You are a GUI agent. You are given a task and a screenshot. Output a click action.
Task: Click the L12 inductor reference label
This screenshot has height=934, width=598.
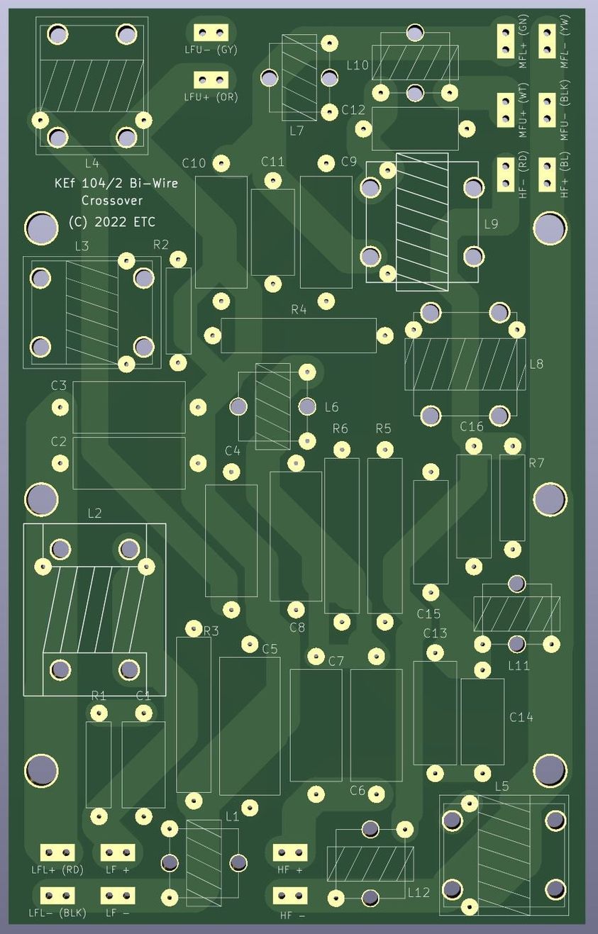point(419,892)
